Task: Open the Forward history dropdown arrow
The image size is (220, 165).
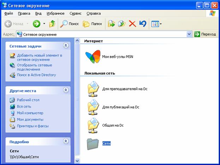Action: pos(44,24)
